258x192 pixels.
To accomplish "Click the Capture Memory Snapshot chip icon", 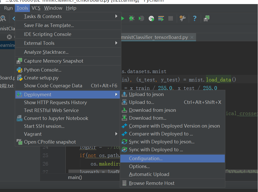I will (x=19, y=61).
